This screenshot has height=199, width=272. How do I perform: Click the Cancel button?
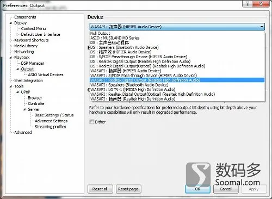226,189
